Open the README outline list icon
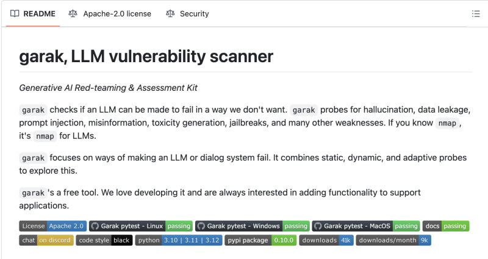The height and width of the screenshot is (259, 488). tap(476, 13)
